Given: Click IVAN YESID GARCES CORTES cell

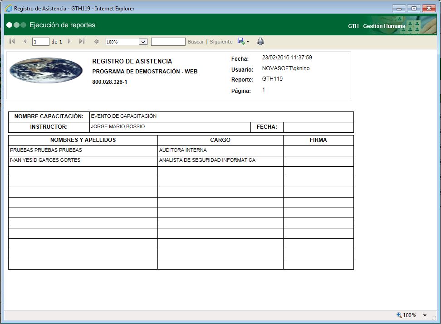Looking at the screenshot, I should tap(83, 161).
